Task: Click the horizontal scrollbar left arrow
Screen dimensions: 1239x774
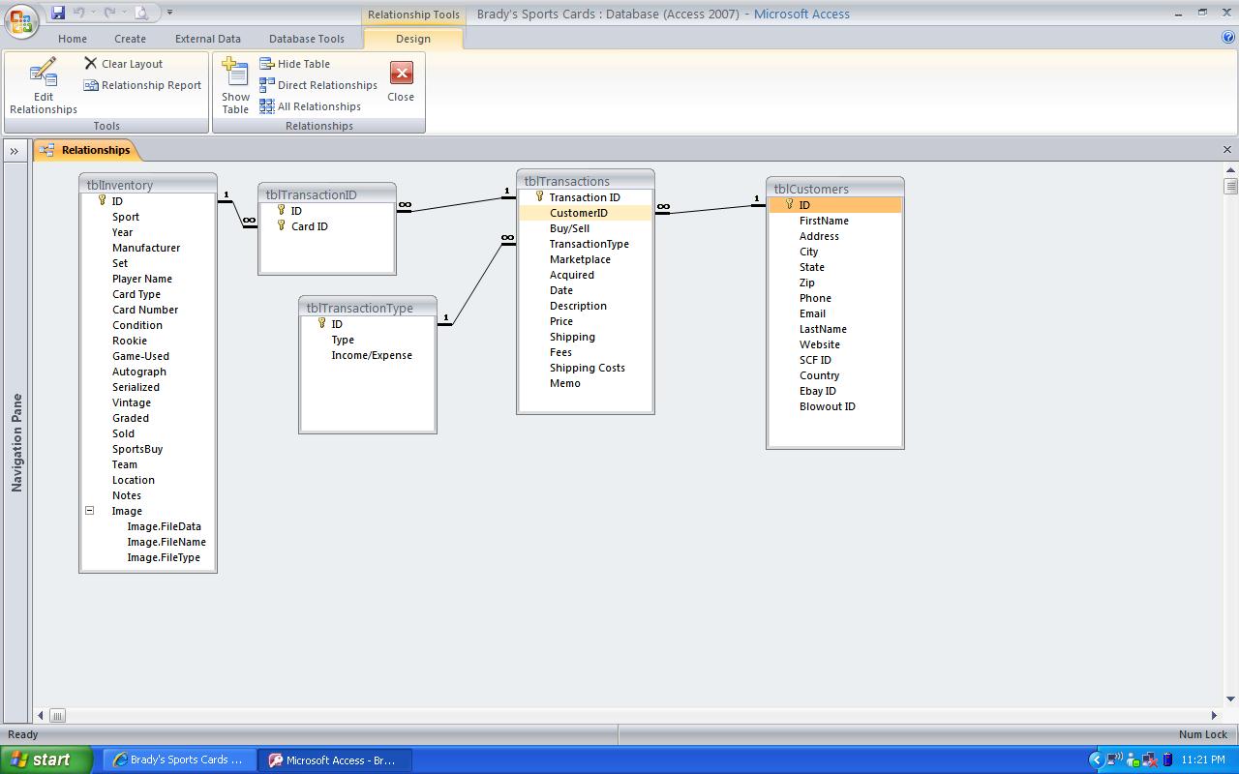Action: (41, 716)
